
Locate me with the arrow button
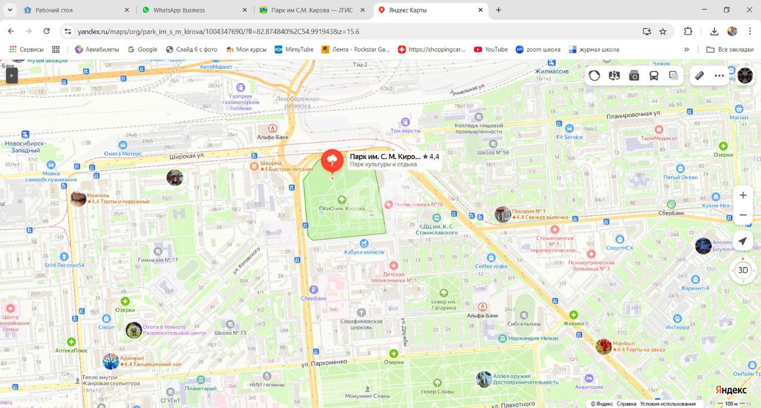click(x=743, y=241)
